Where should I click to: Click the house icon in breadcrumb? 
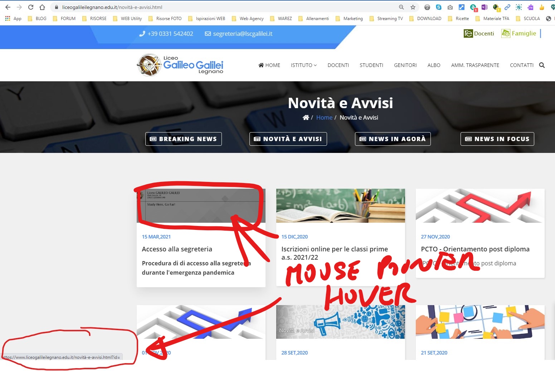(306, 117)
